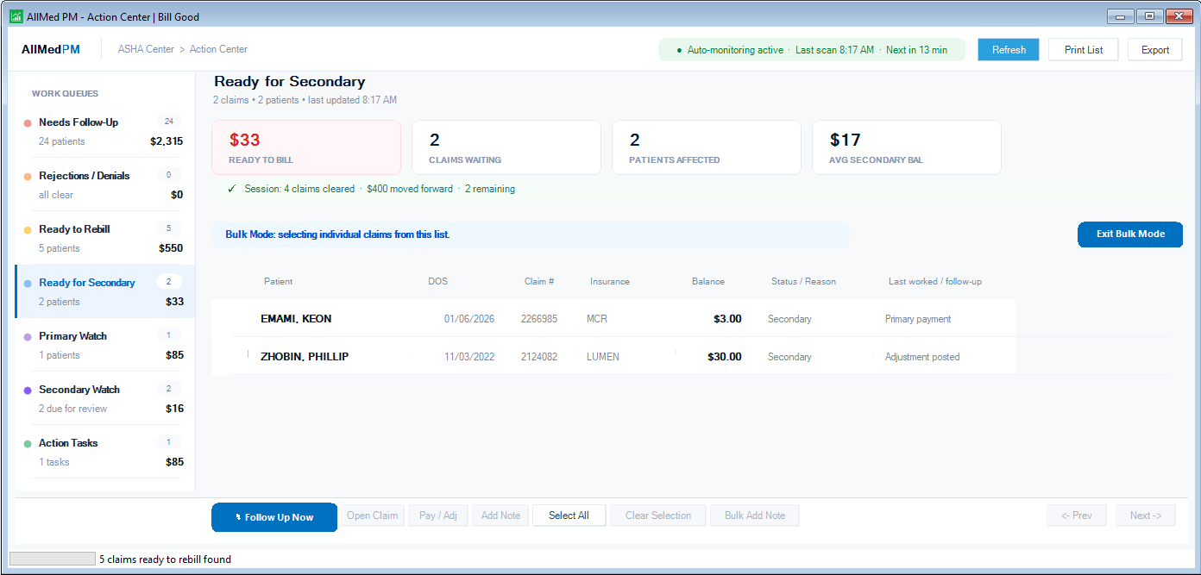This screenshot has height=575, width=1201.
Task: Click the Balance column header
Action: 708,282
